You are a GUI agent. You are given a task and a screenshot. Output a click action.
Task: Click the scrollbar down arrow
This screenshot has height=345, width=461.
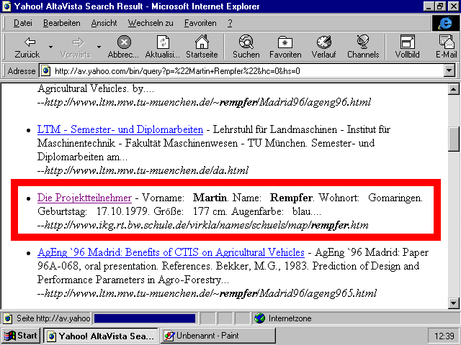tap(453, 303)
